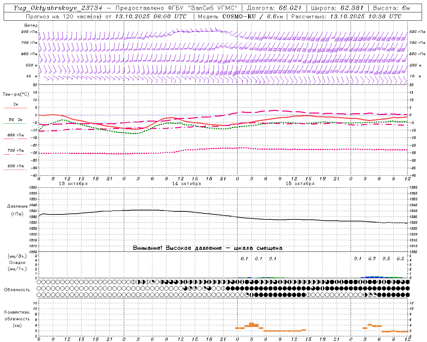Click the date label "14 октября"
The height and width of the screenshot is (342, 427).
(x=186, y=184)
